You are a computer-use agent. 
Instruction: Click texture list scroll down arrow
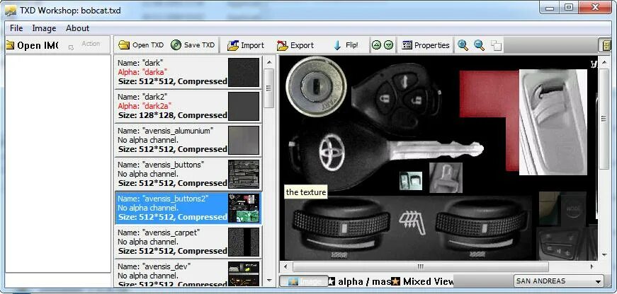(x=269, y=281)
